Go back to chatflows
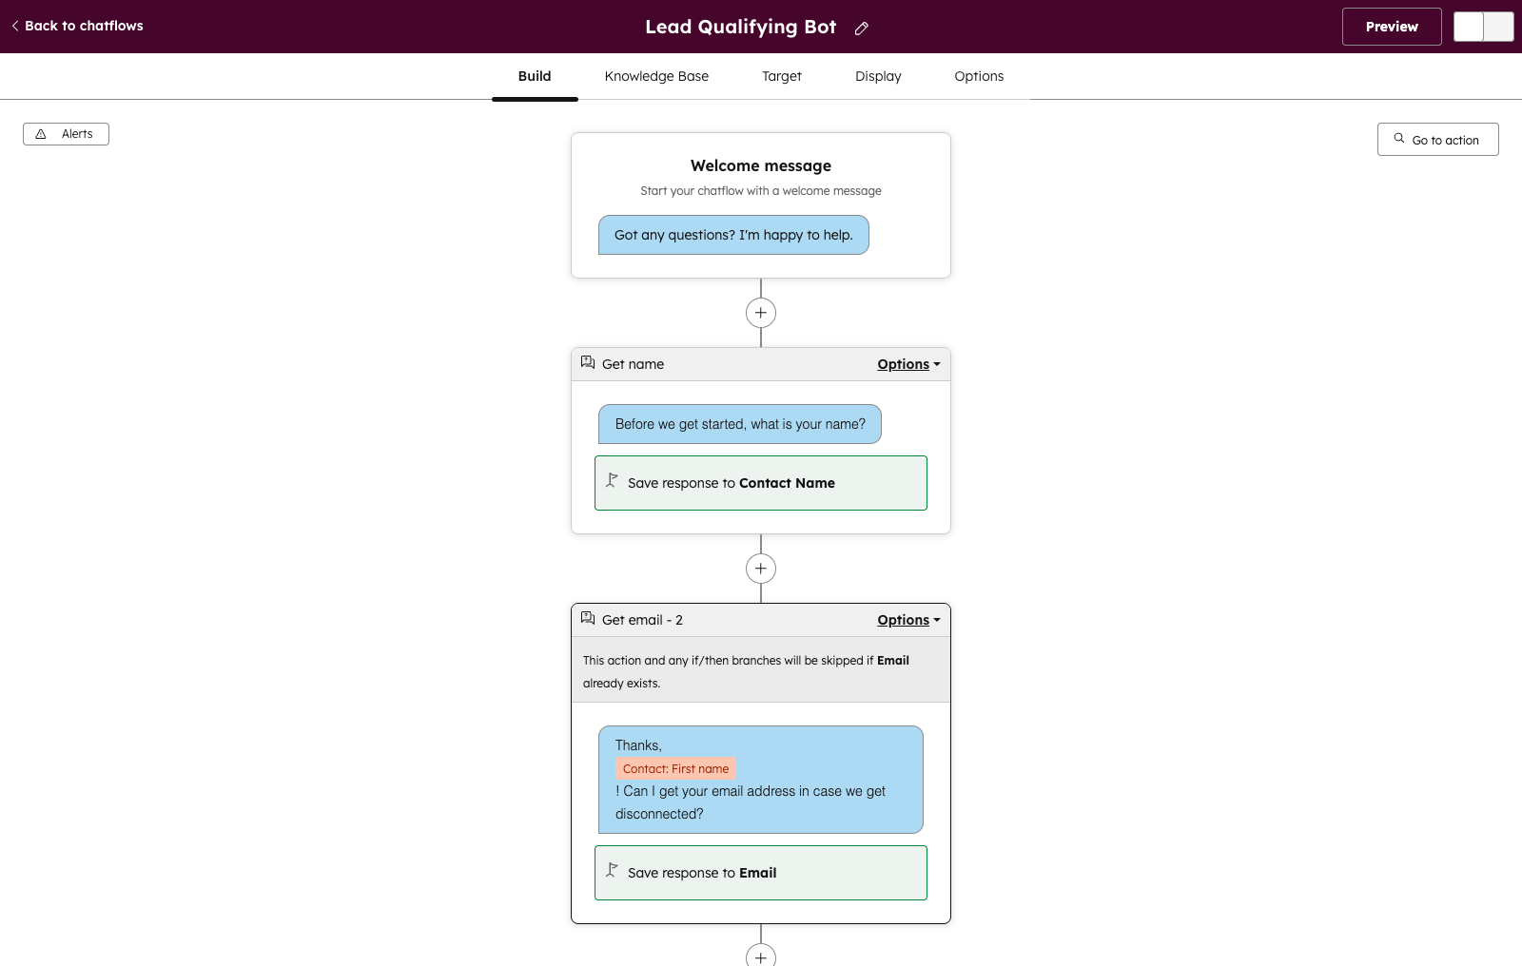This screenshot has width=1522, height=966. 77,26
